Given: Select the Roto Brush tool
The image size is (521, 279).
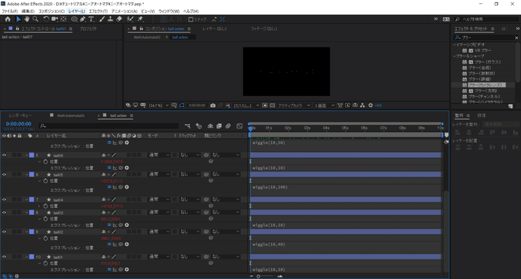Looking at the screenshot, I should pos(130,20).
